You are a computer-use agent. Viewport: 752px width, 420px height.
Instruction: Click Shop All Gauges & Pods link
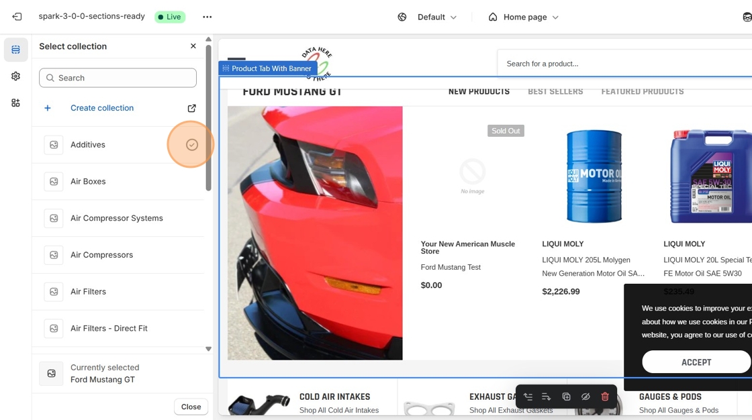coord(679,410)
